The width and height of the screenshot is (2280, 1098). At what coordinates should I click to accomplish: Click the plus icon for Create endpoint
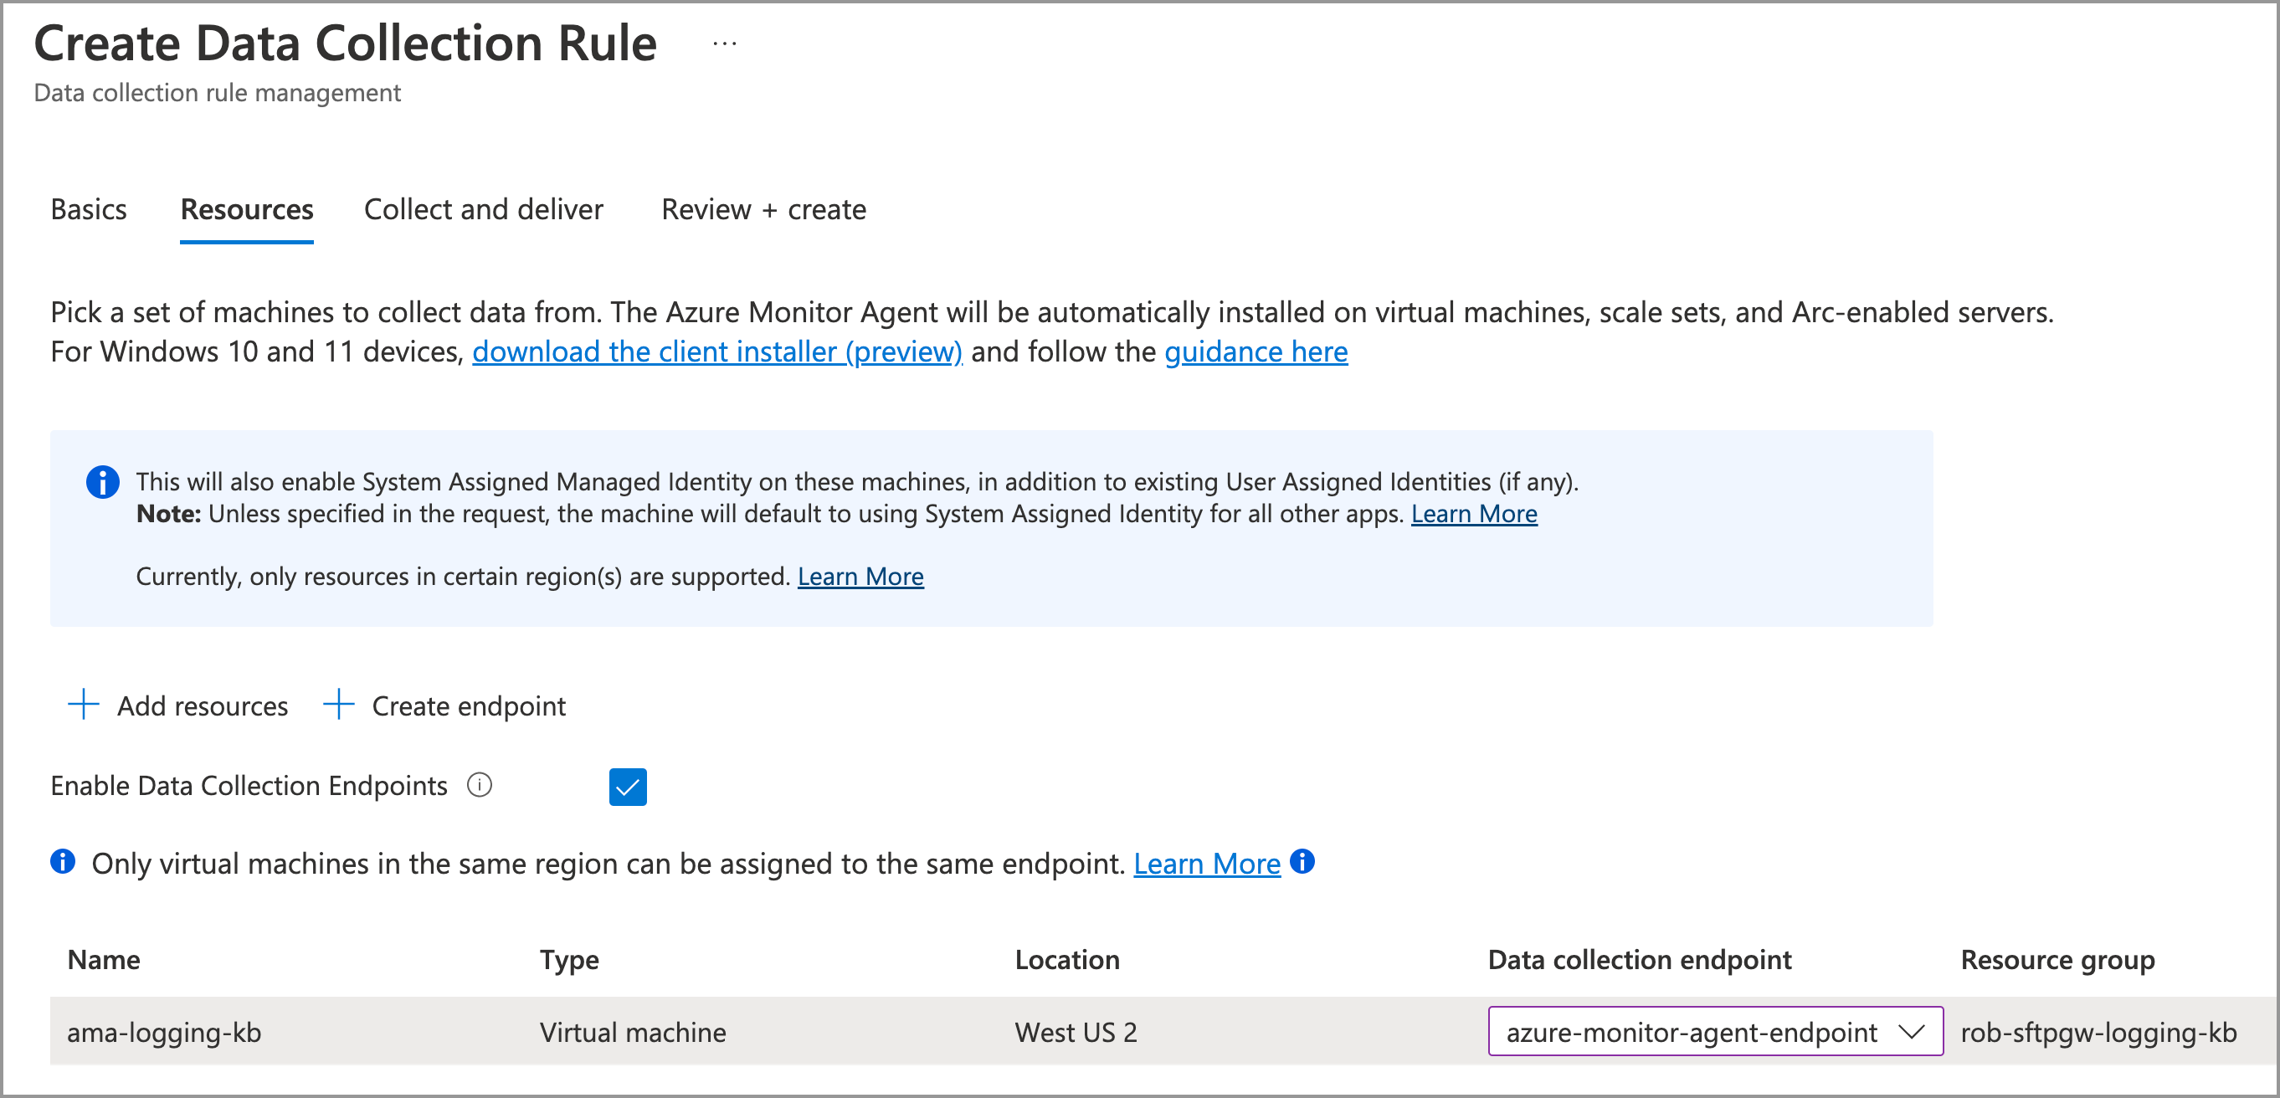[338, 705]
